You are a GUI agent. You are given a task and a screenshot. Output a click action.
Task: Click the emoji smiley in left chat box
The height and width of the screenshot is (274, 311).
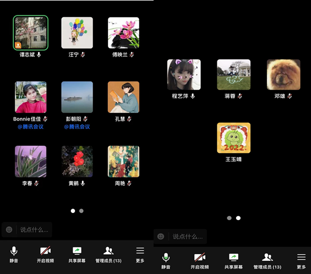point(9,229)
